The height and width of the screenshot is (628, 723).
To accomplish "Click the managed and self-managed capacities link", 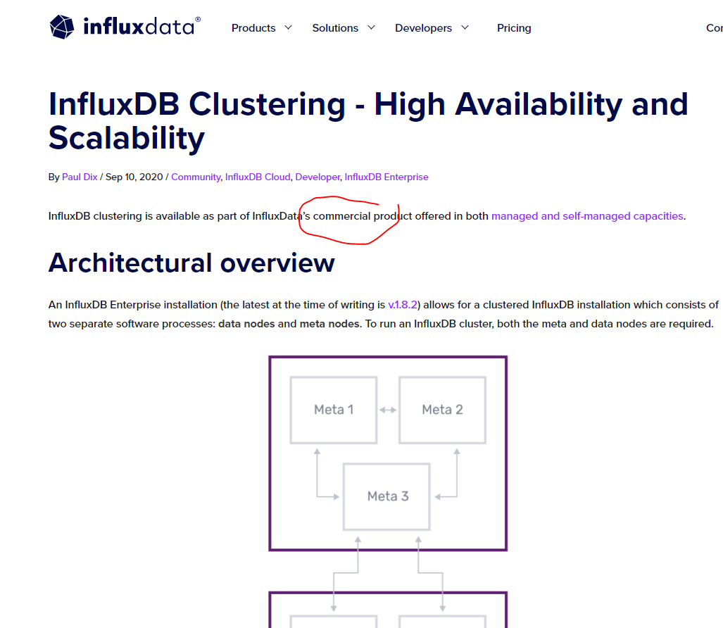I will point(587,215).
